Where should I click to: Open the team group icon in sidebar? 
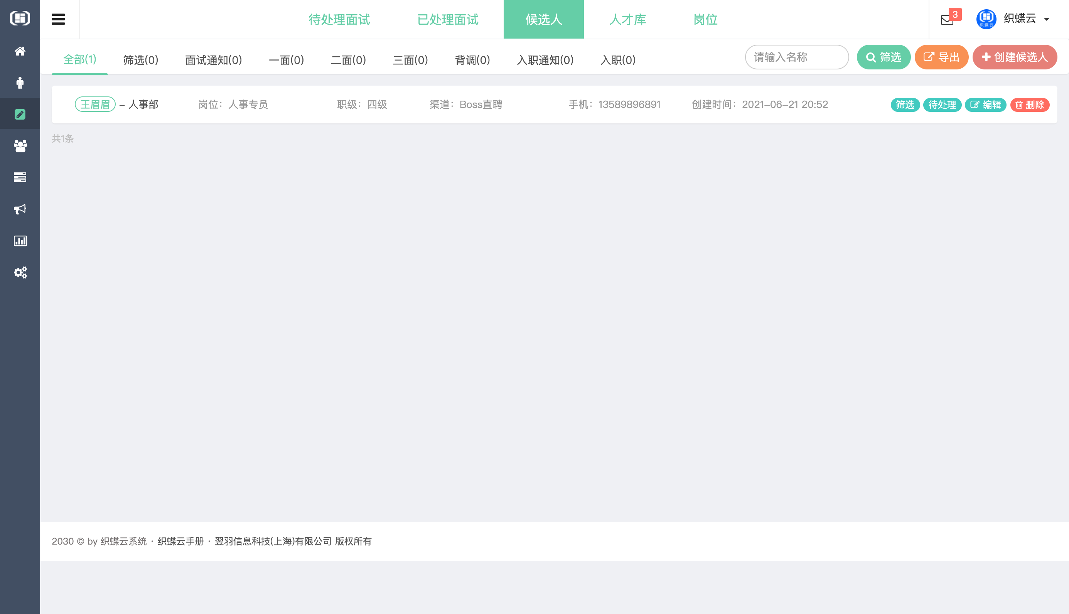click(20, 145)
